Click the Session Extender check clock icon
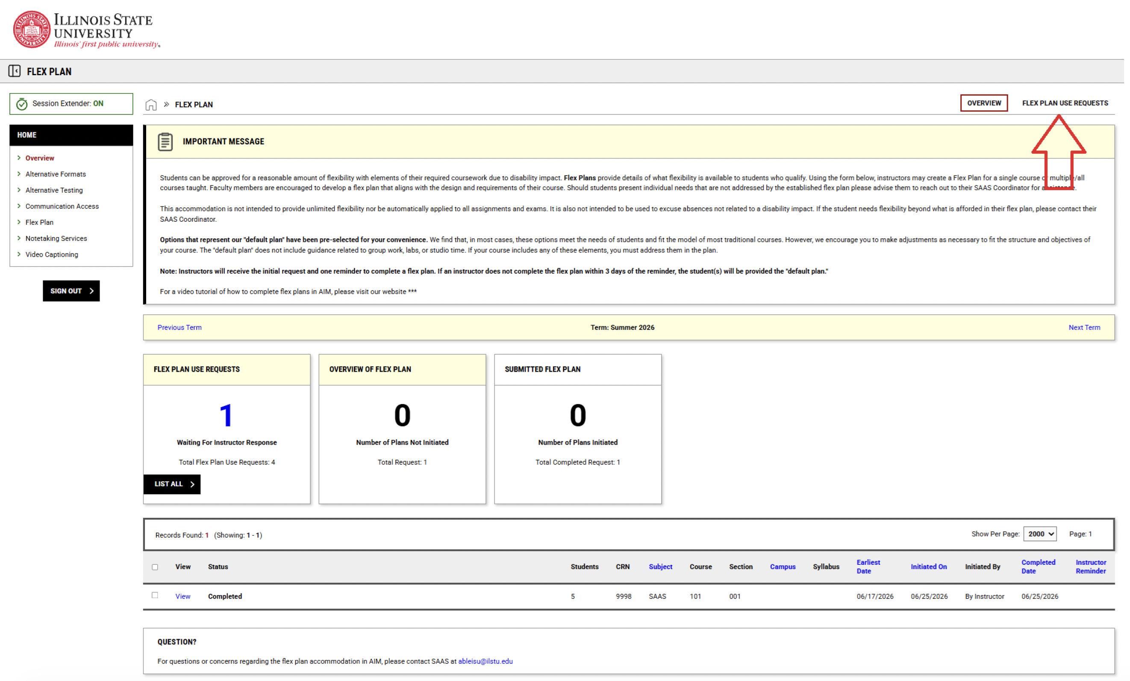This screenshot has height=681, width=1130. click(21, 105)
